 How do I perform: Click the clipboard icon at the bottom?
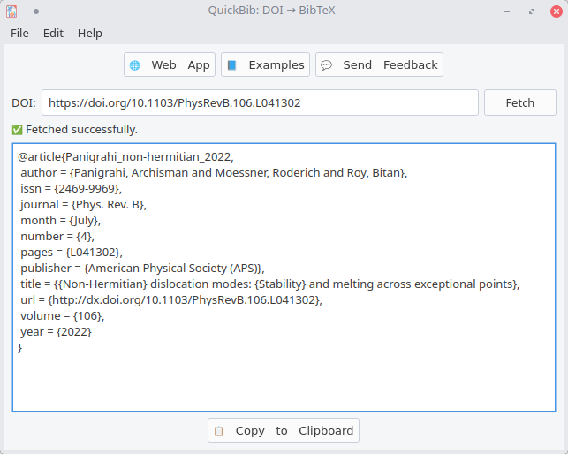pos(218,431)
